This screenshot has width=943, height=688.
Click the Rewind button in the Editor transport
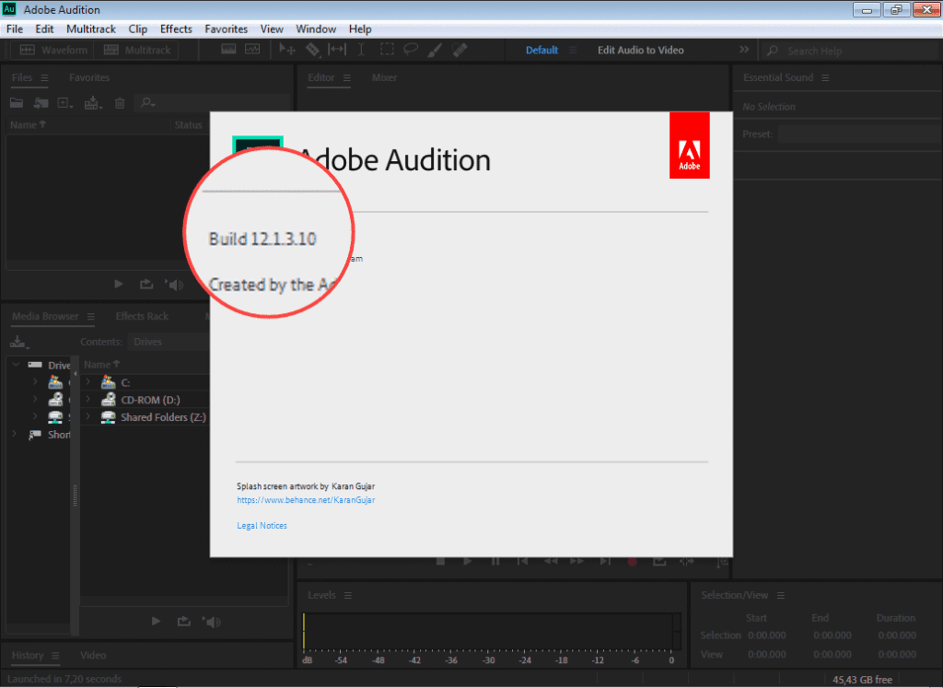click(551, 562)
